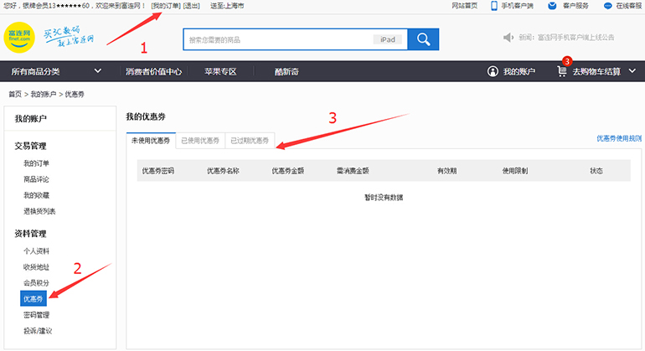Click the 客户服务 headset icon
This screenshot has height=351, width=645.
pos(552,6)
